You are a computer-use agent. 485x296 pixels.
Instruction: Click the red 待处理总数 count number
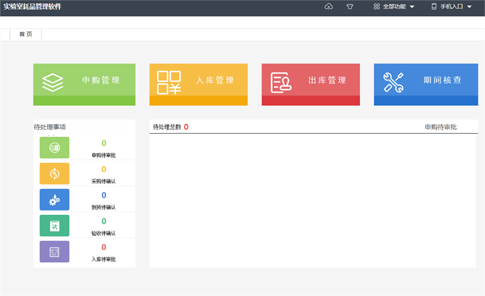click(186, 127)
